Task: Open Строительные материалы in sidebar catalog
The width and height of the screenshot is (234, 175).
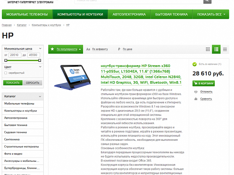Action: pos(23,147)
